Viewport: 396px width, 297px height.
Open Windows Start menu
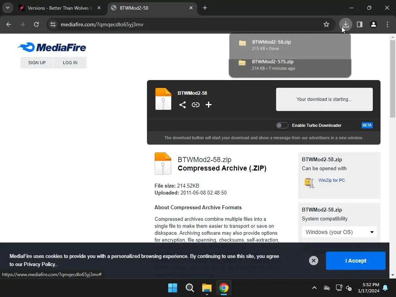click(173, 288)
